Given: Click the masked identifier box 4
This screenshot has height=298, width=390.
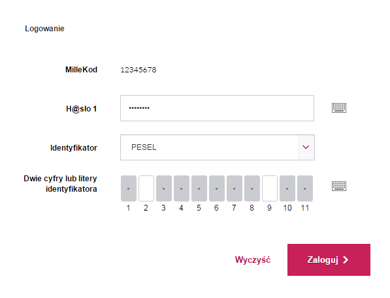Looking at the screenshot, I should pos(182,188).
